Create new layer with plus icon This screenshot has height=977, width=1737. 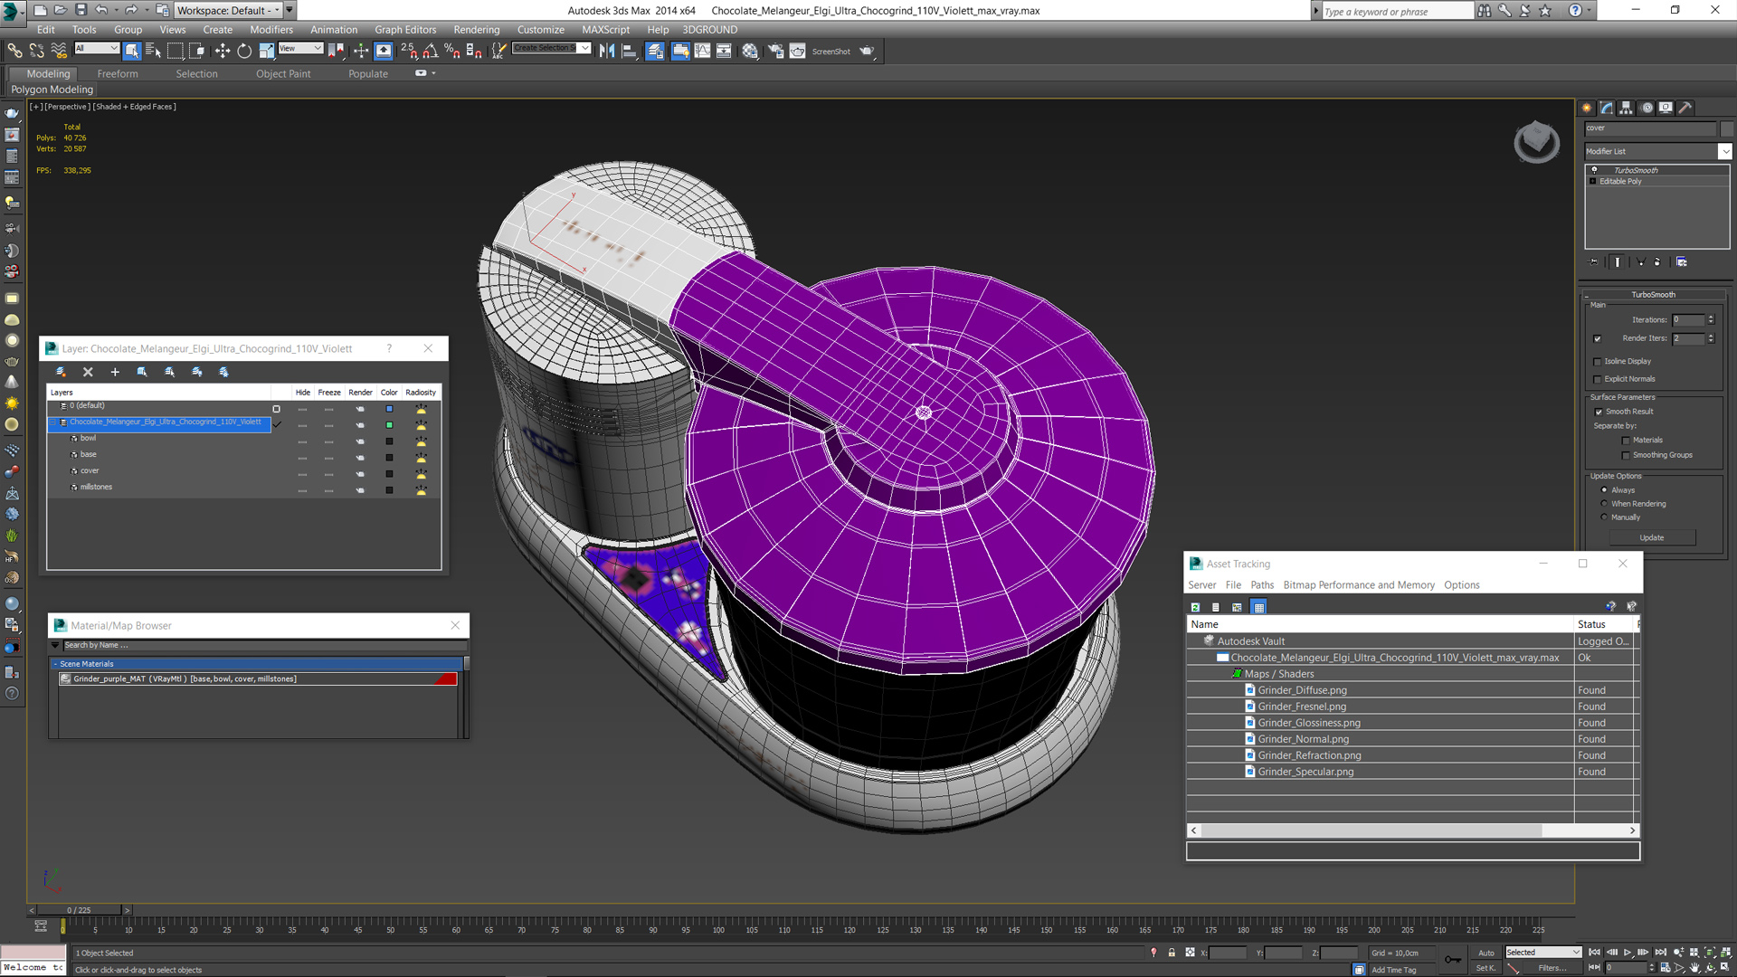pos(115,372)
